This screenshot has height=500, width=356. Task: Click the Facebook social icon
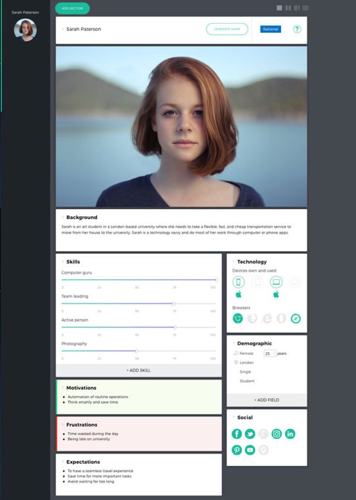pos(237,434)
